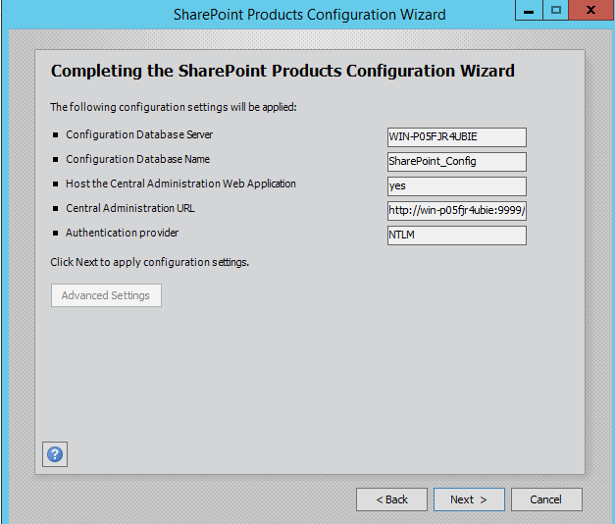Open the blue question mark help icon

tap(55, 454)
